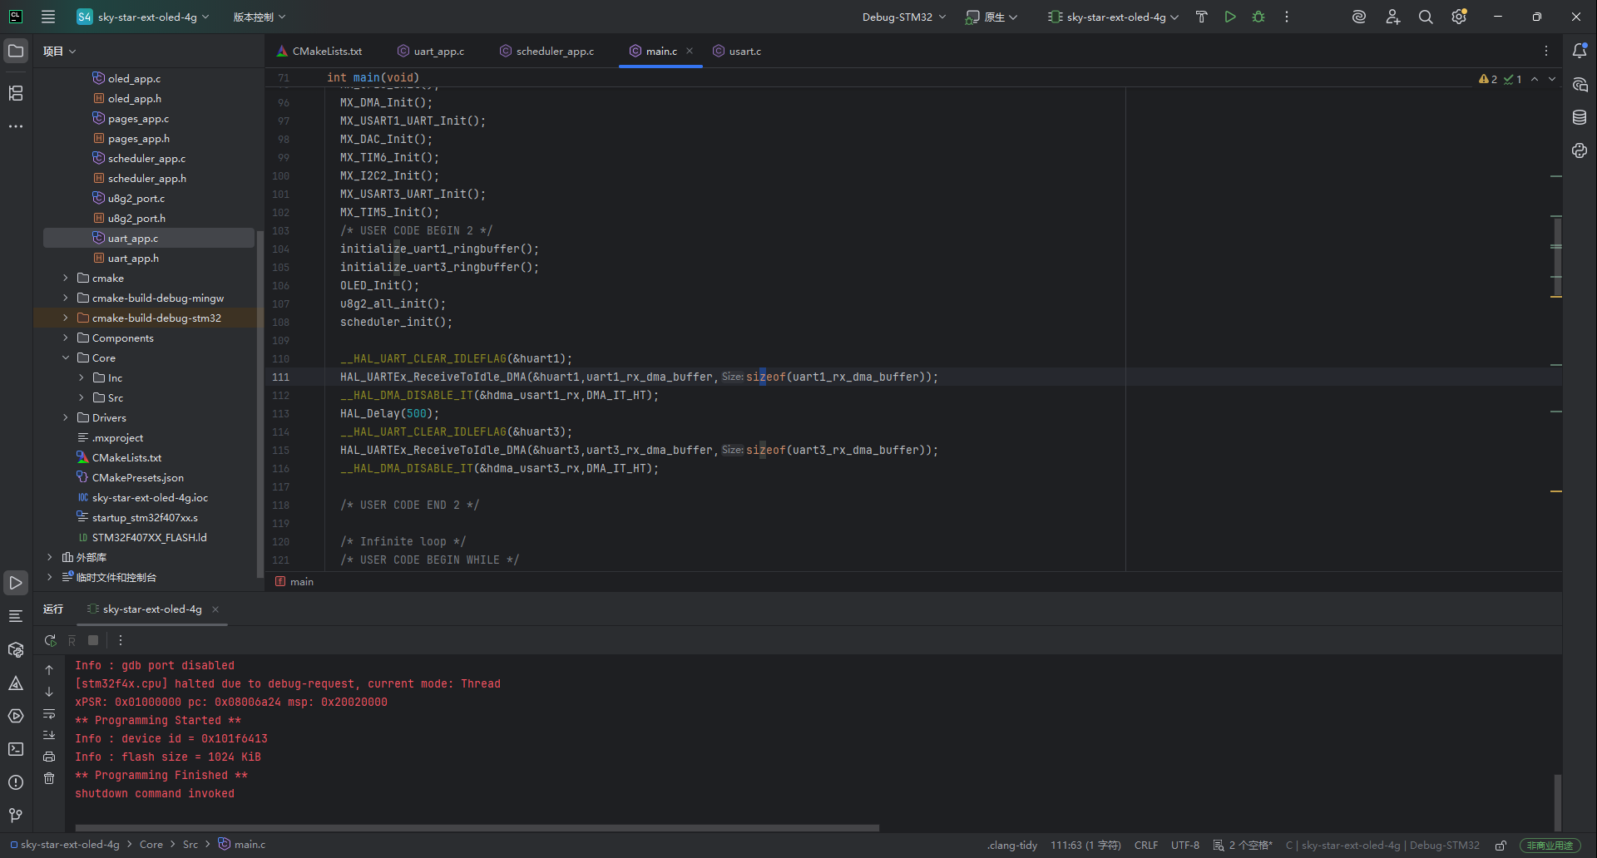The image size is (1597, 858).
Task: Open Terminal tool window
Action: [16, 749]
